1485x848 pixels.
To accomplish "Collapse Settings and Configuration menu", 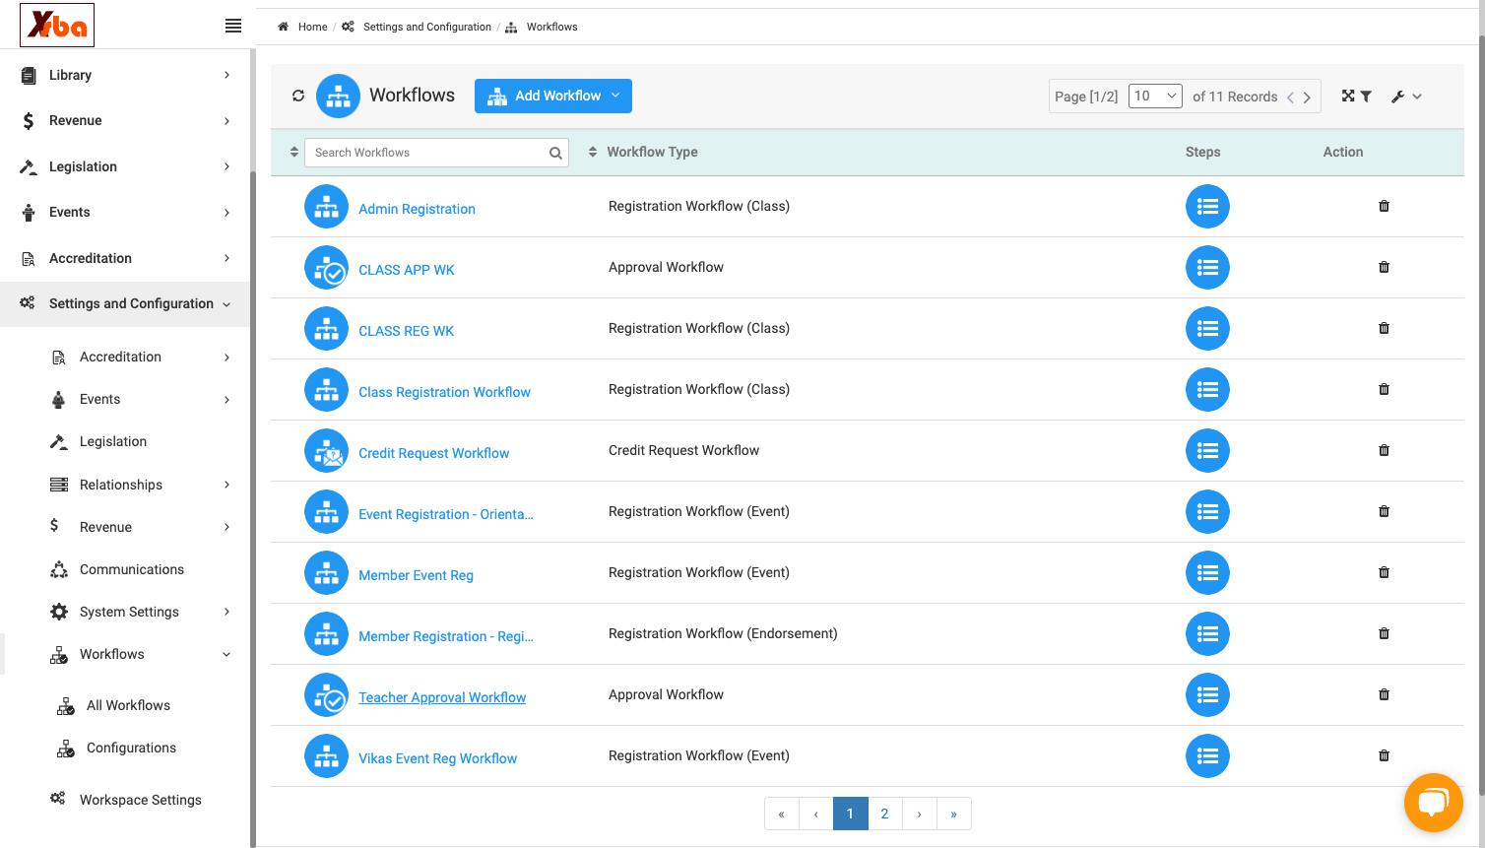I will (125, 303).
